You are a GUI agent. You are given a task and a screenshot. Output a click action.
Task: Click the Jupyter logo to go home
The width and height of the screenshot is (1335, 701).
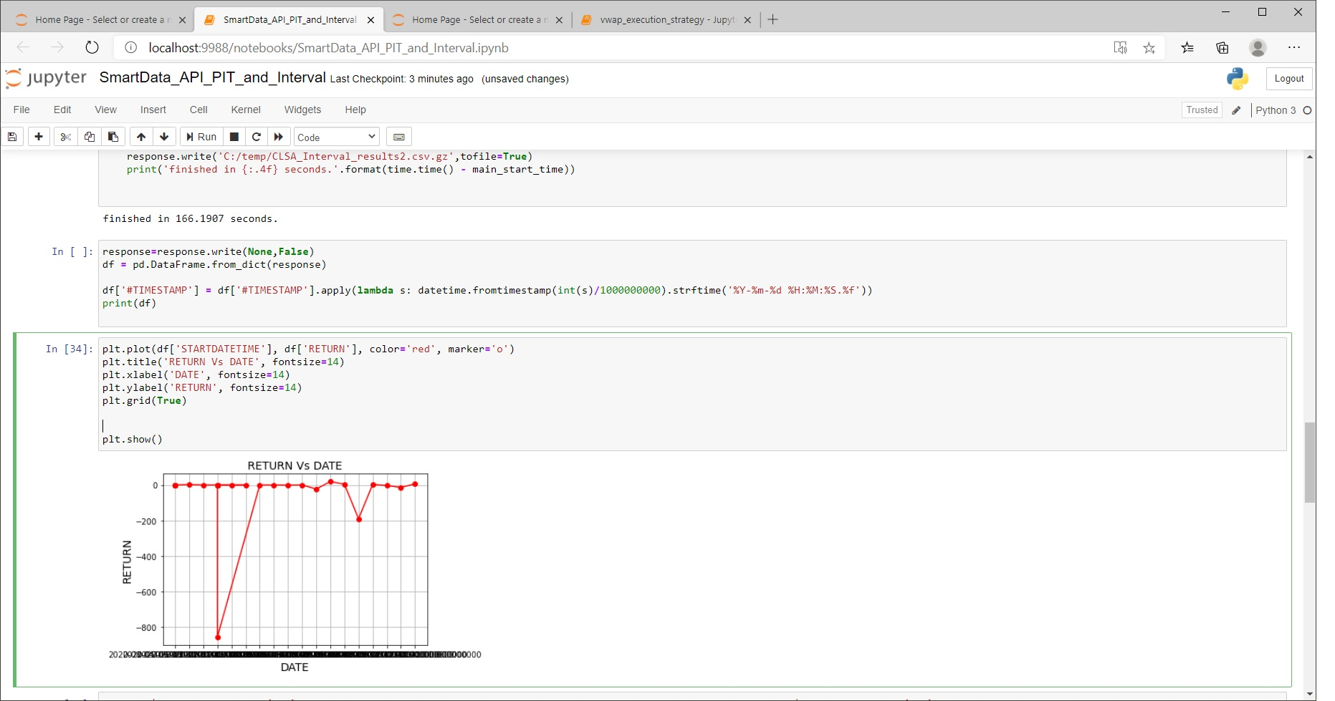pyautogui.click(x=46, y=78)
